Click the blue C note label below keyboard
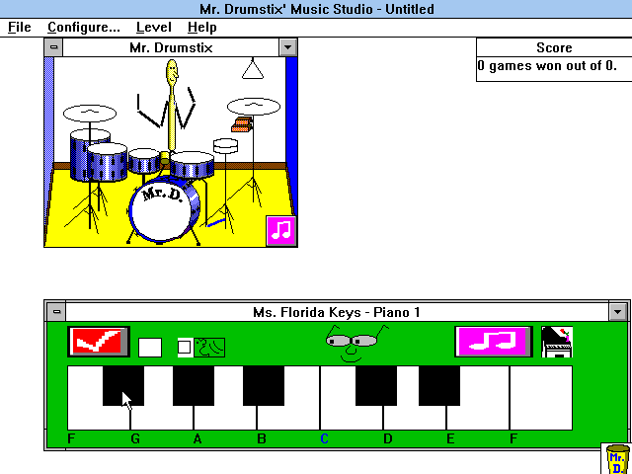 pos(325,438)
